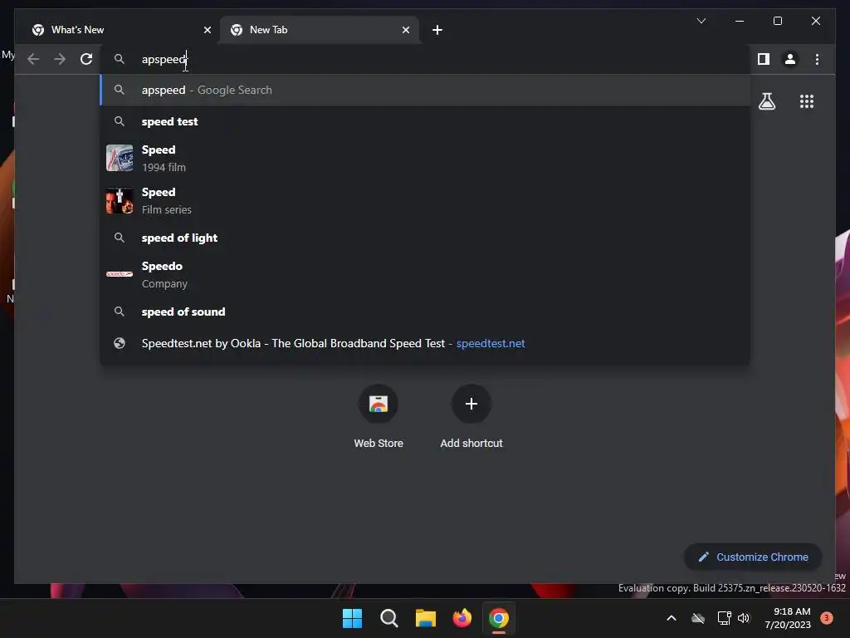This screenshot has height=638, width=850.
Task: Click the Customize Chrome button
Action: coord(753,557)
